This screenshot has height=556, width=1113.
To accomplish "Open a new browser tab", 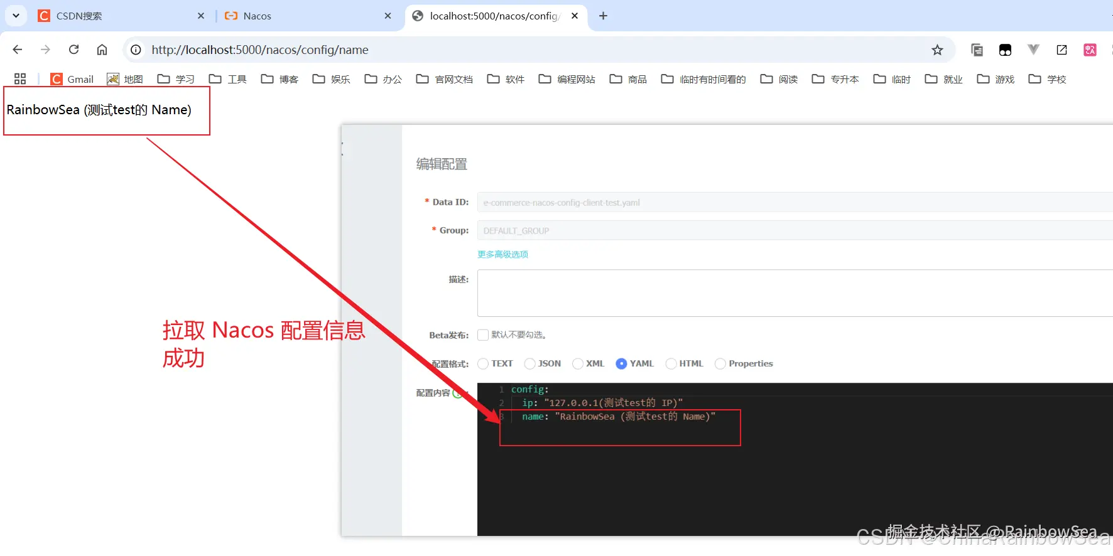I will click(603, 16).
